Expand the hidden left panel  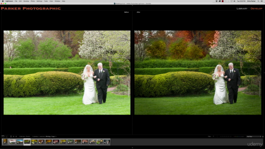[x=0, y=73]
